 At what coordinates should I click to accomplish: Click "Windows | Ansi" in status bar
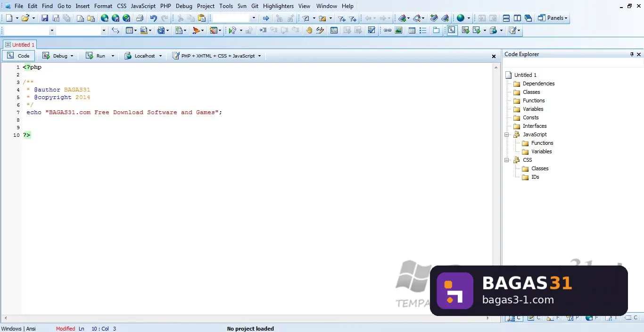tap(18, 329)
